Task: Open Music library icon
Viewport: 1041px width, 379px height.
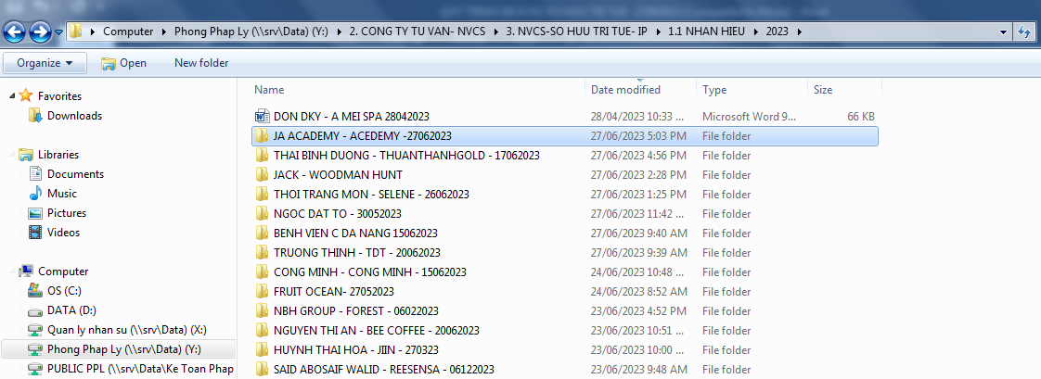Action: [x=35, y=194]
